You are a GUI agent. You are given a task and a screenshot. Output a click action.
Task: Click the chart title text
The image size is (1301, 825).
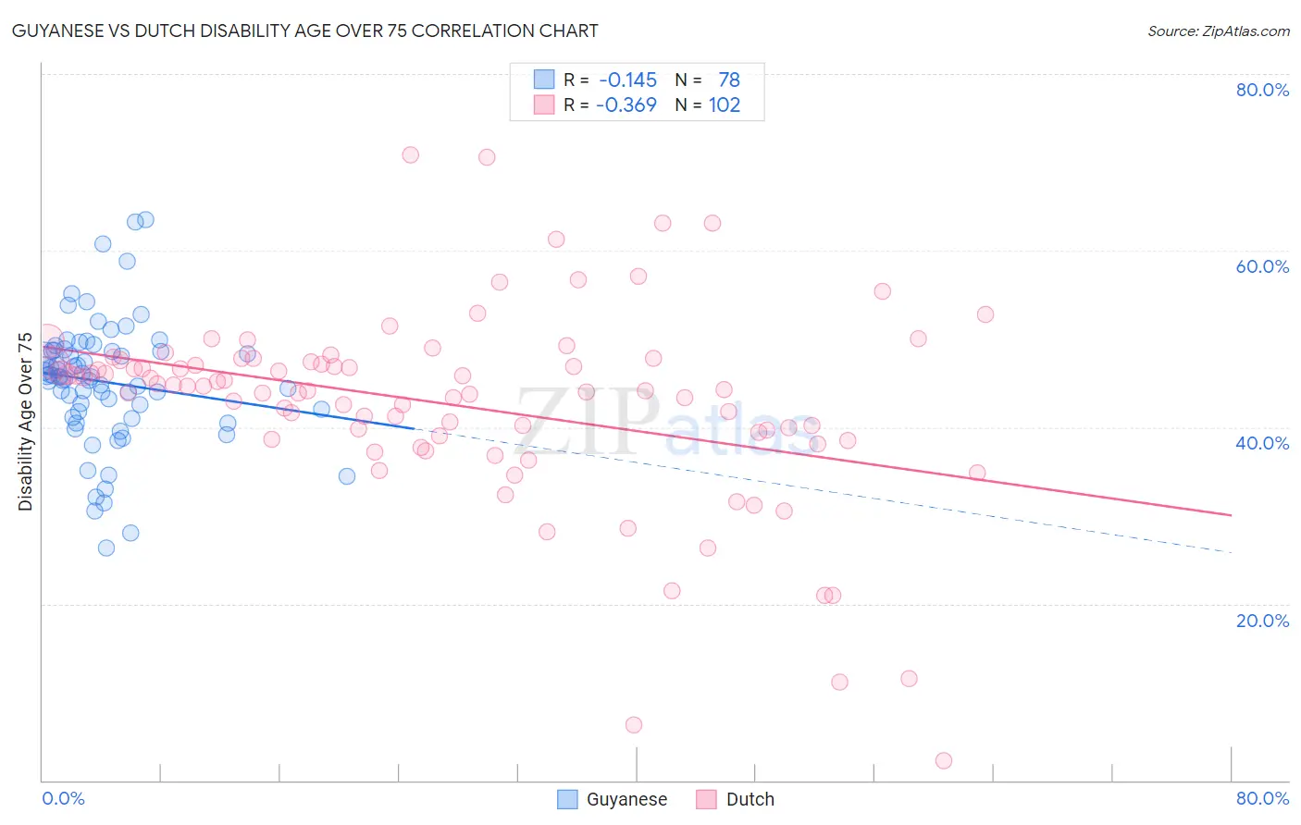[304, 31]
